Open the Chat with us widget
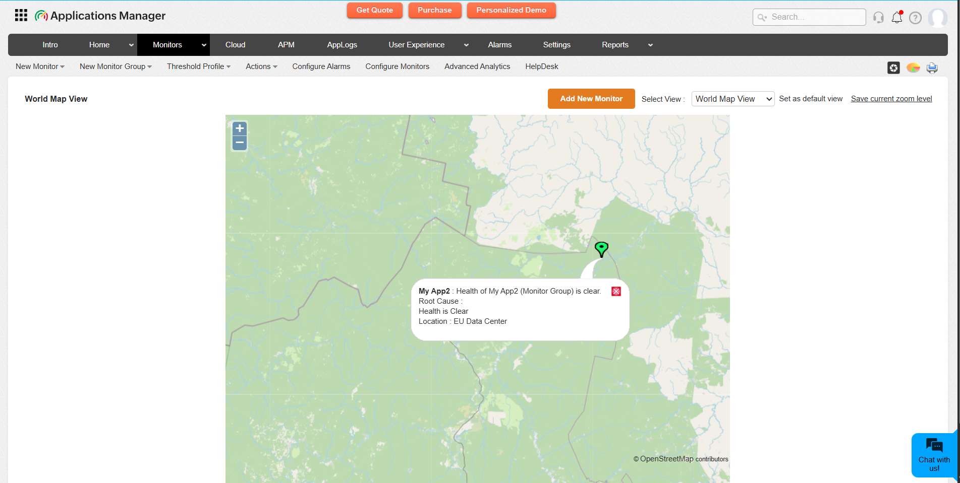 pyautogui.click(x=934, y=455)
